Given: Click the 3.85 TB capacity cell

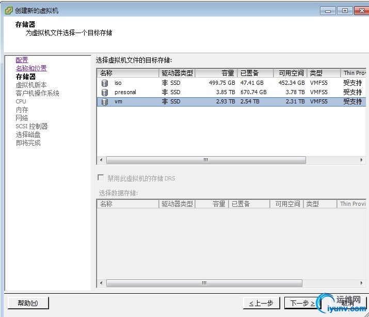Looking at the screenshot, I should (x=226, y=92).
